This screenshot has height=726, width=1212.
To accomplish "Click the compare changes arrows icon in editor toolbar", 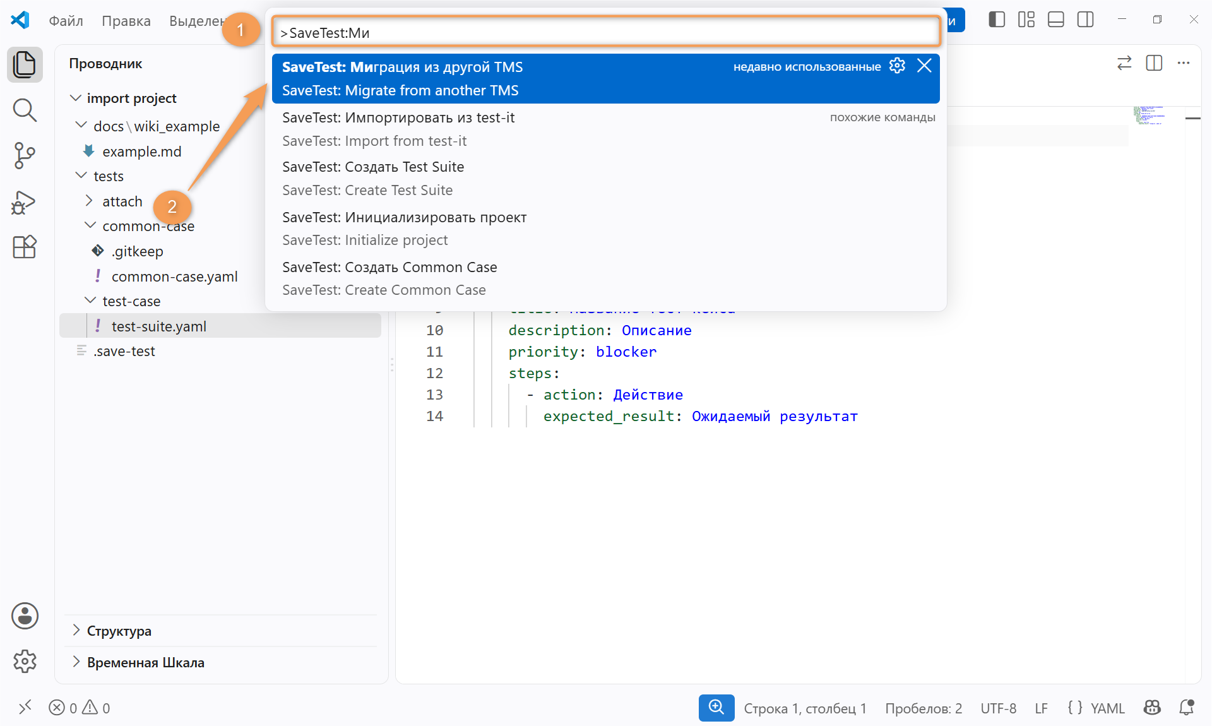I will point(1124,63).
